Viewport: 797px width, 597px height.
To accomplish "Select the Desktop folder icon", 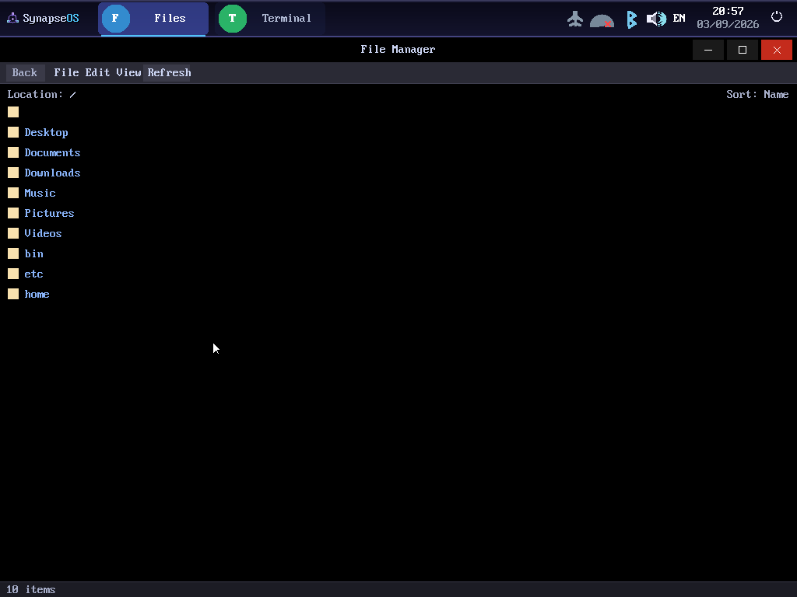I will [13, 132].
